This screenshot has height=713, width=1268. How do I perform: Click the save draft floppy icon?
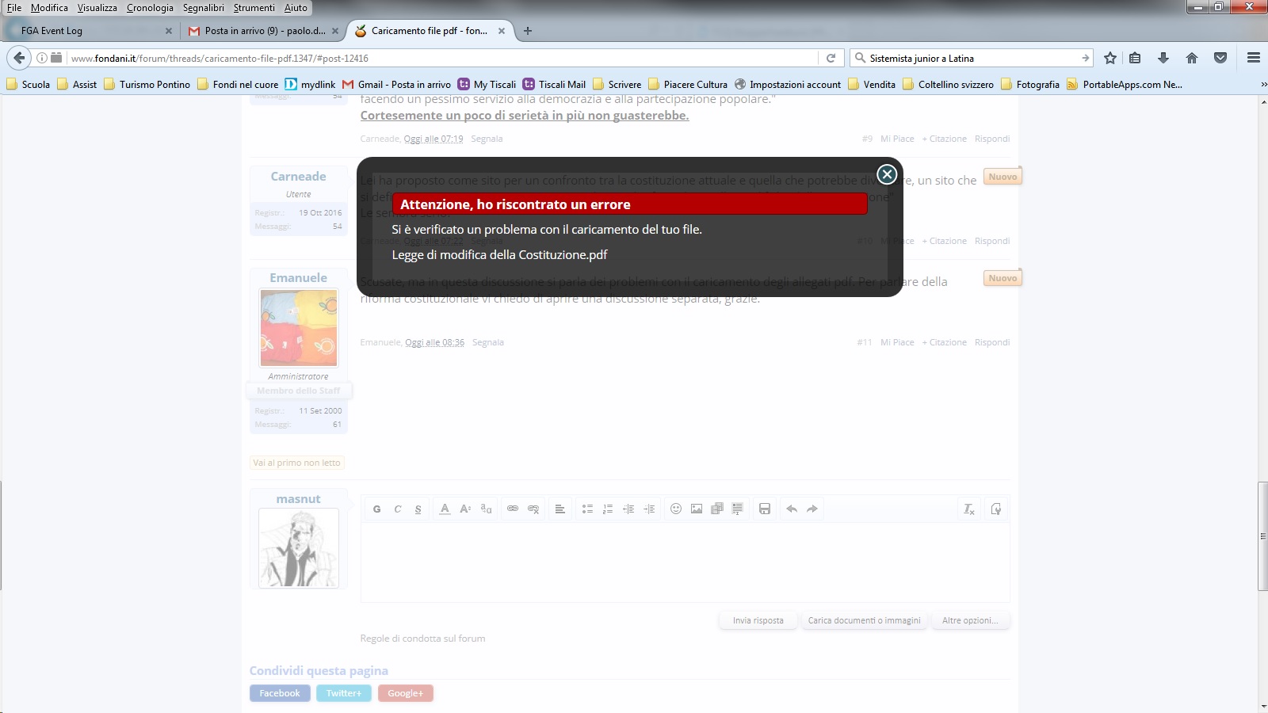point(765,509)
